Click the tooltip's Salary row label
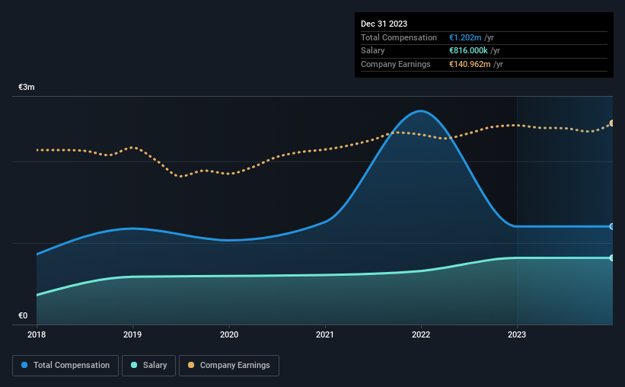 373,51
